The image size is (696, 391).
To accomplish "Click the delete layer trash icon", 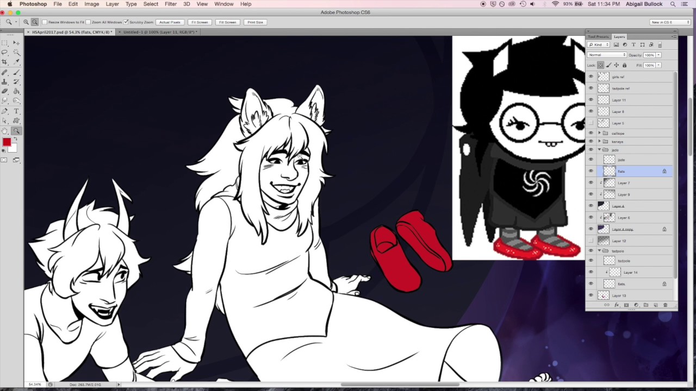I will pos(665,305).
